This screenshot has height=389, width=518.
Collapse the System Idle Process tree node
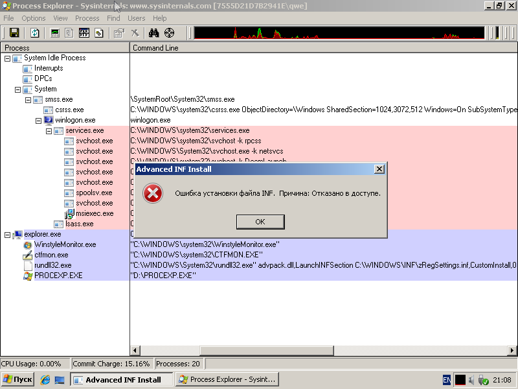8,58
